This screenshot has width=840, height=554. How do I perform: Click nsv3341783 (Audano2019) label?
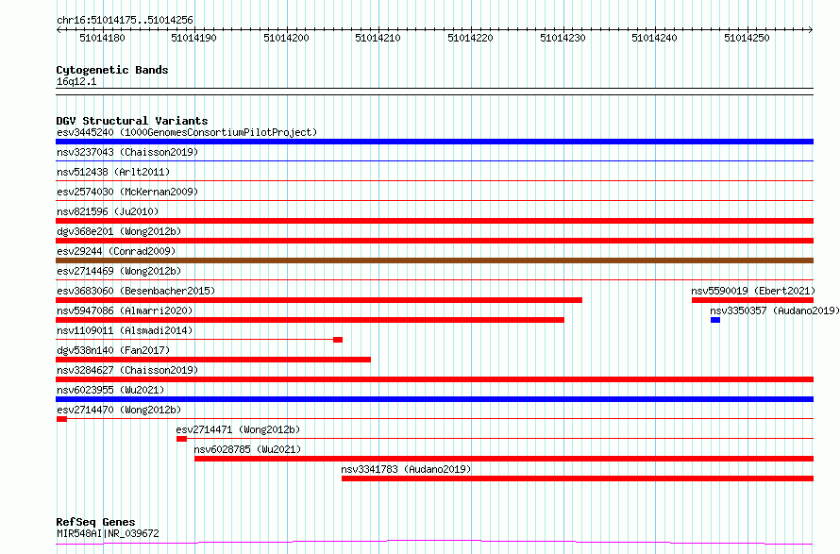tap(406, 469)
